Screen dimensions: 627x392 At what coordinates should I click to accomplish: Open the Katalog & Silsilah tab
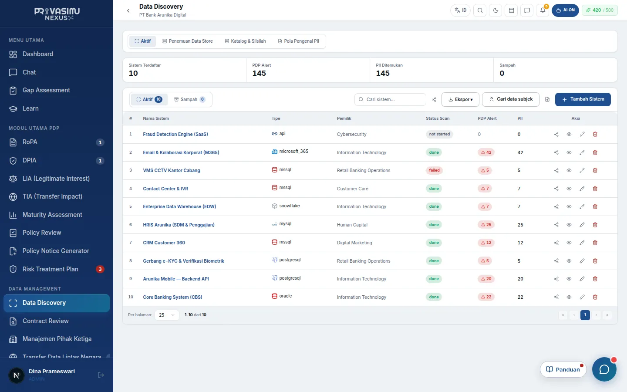[x=245, y=41]
